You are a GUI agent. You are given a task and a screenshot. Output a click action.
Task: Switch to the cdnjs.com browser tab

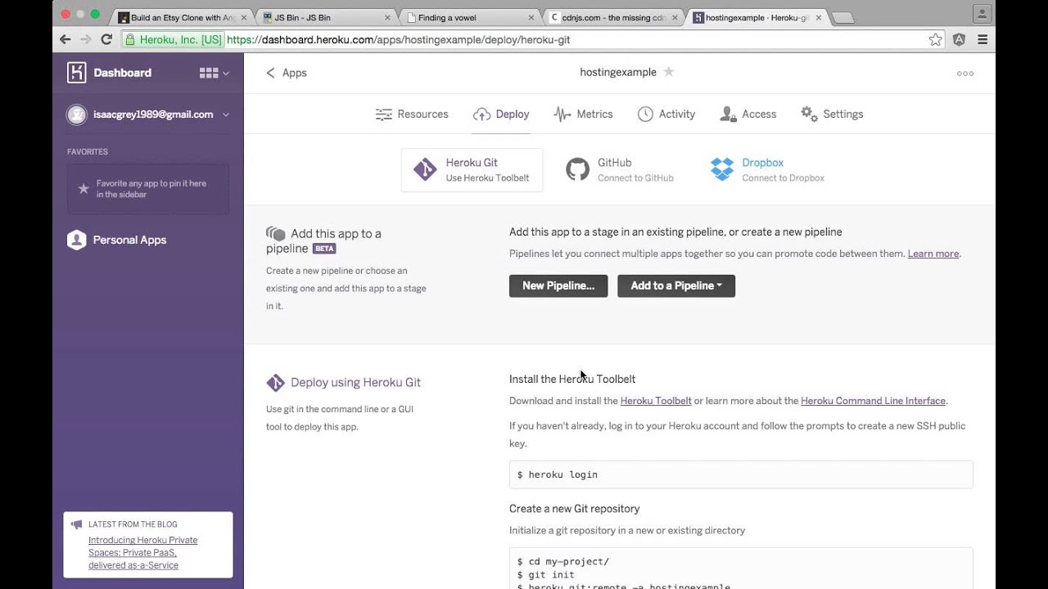click(x=614, y=17)
